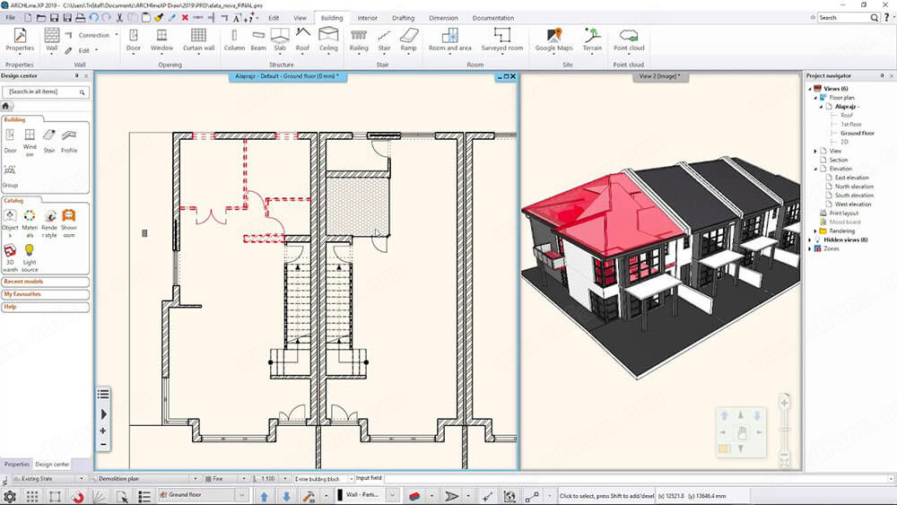Expand the Hidden views (8) node
Viewport: 897px width, 505px height.
coord(809,239)
